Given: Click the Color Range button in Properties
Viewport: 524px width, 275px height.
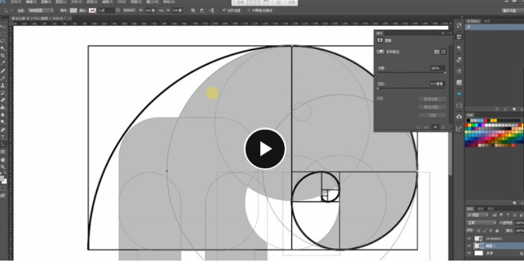Looking at the screenshot, I should tap(432, 107).
